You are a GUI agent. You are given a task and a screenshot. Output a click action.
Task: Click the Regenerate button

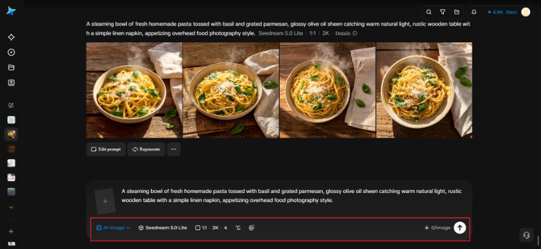coord(146,149)
